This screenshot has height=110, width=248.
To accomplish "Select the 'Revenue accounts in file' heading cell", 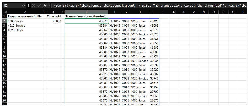I will pos(25,16).
